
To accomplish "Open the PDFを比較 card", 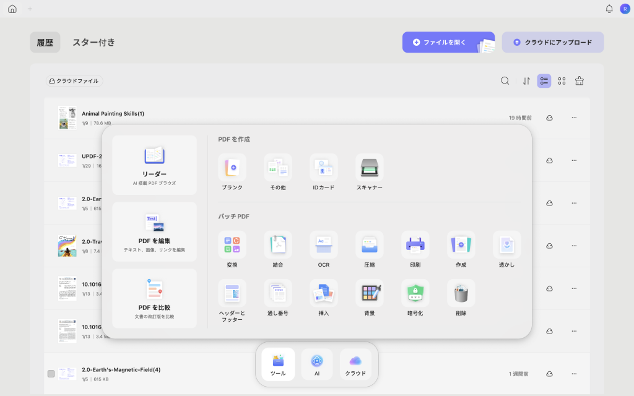I will [x=154, y=299].
